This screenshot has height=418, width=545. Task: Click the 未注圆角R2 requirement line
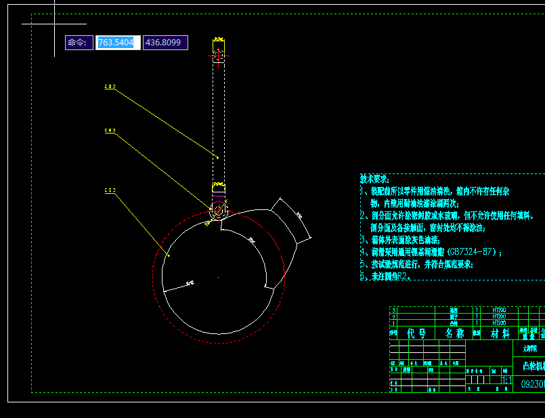click(386, 276)
